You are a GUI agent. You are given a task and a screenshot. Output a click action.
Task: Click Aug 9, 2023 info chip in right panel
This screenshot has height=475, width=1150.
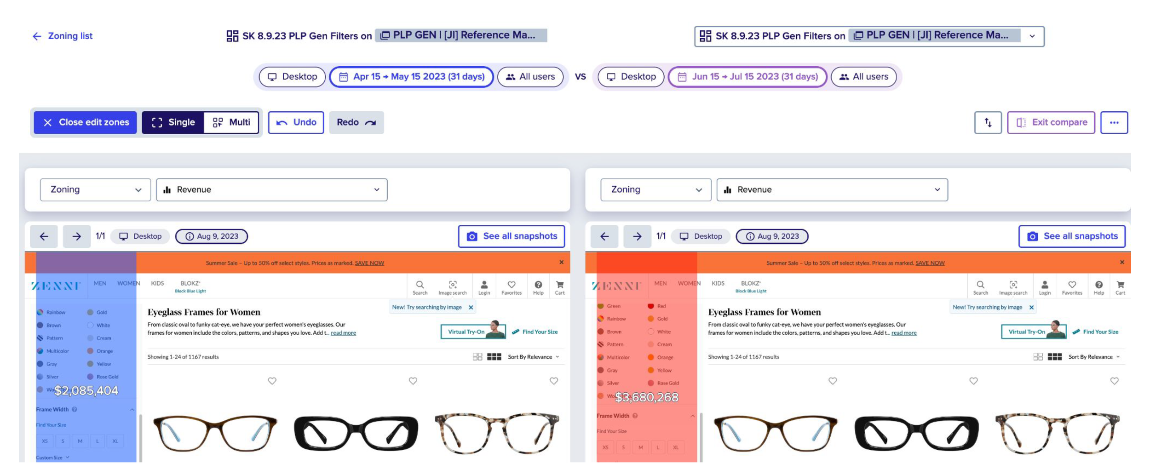[772, 236]
